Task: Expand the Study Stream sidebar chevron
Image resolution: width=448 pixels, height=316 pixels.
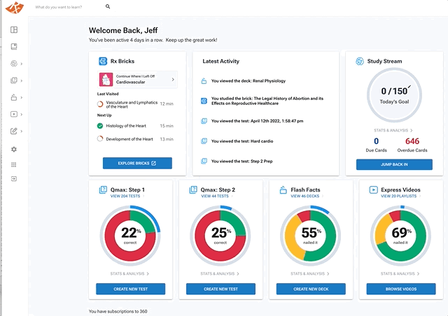Action: click(22, 64)
